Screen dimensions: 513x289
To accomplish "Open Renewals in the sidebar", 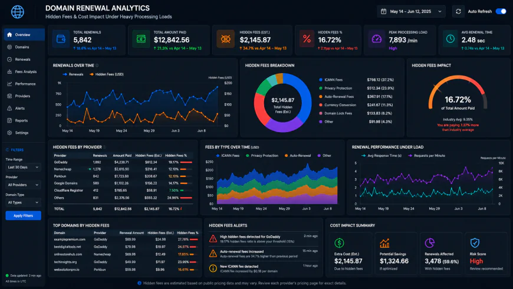I will (24, 60).
